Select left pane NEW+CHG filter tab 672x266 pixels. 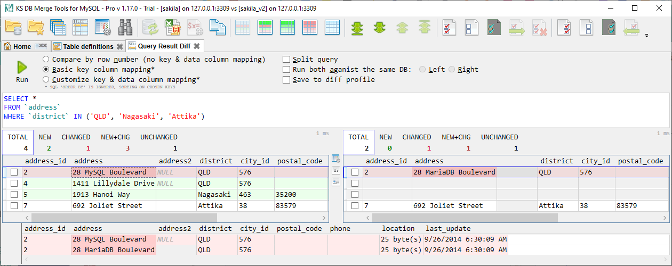pyautogui.click(x=115, y=143)
